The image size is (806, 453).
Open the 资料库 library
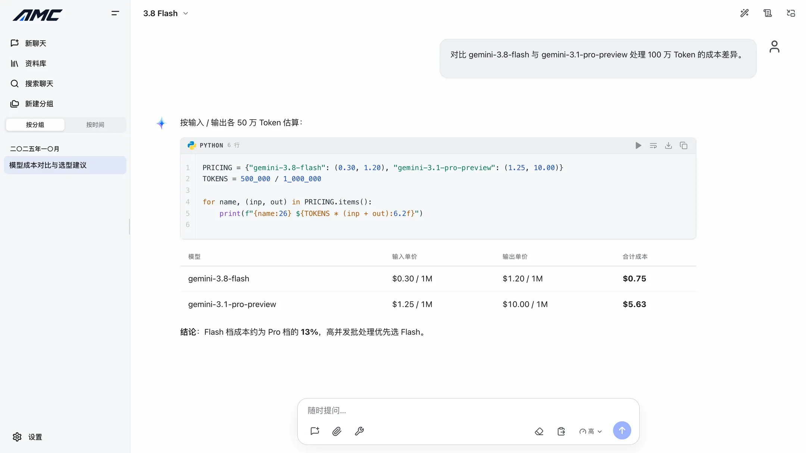click(28, 63)
